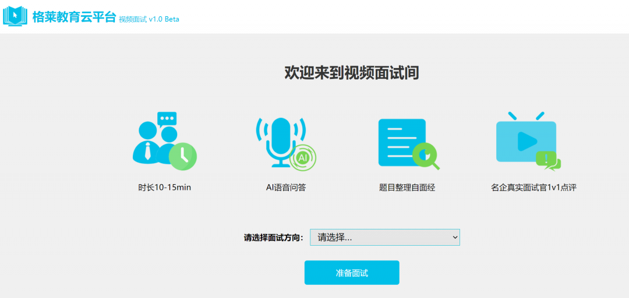
Task: Click the 欢迎来到视频面试间 heading
Action: click(352, 73)
